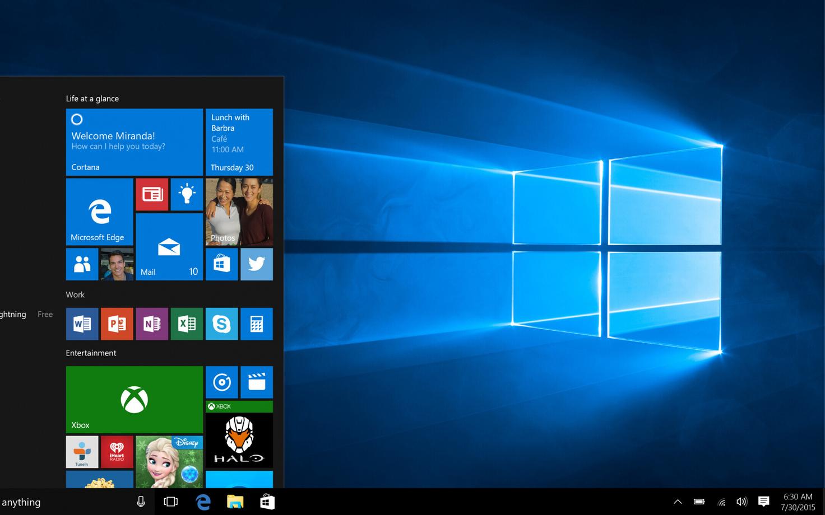This screenshot has width=825, height=515.
Task: Click the Entertainment group header
Action: coord(91,353)
